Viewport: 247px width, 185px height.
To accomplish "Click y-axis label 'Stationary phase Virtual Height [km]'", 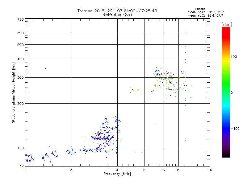I will click(x=13, y=92).
